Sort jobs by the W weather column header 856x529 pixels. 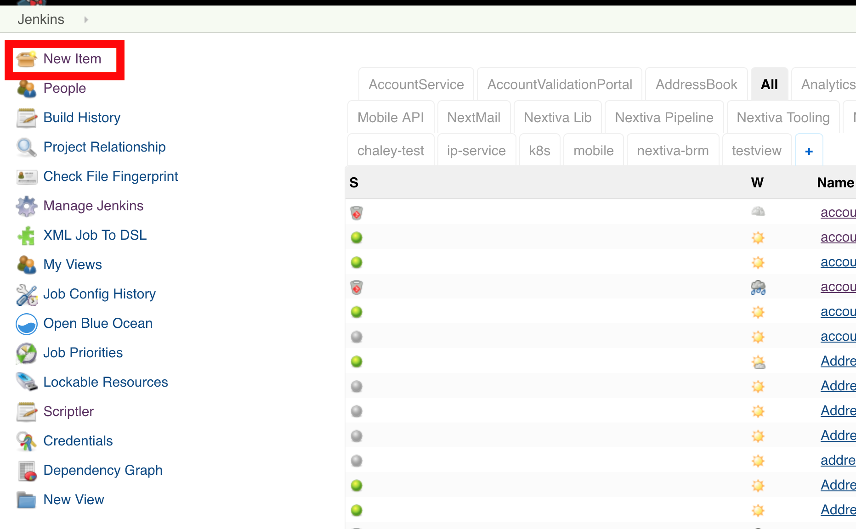[757, 183]
